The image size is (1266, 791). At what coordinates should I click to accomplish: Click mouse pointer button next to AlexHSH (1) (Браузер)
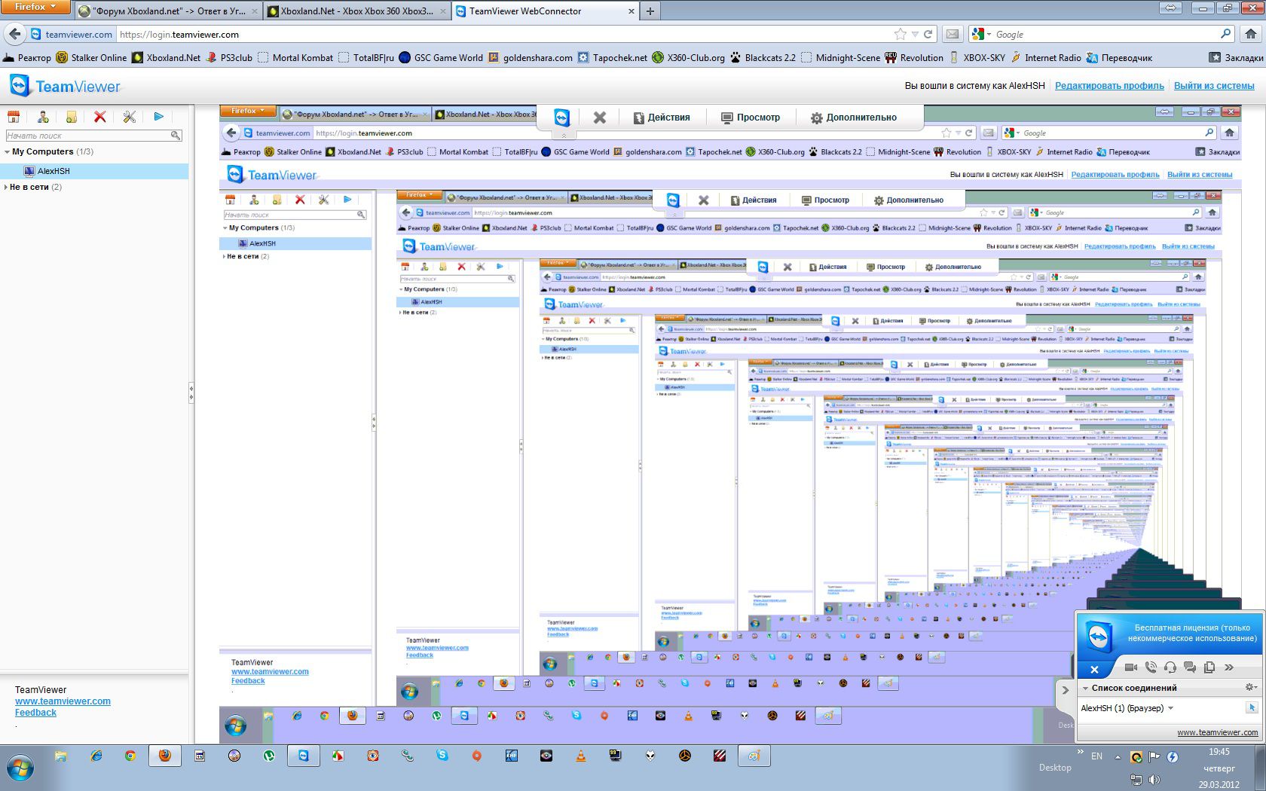(1252, 707)
